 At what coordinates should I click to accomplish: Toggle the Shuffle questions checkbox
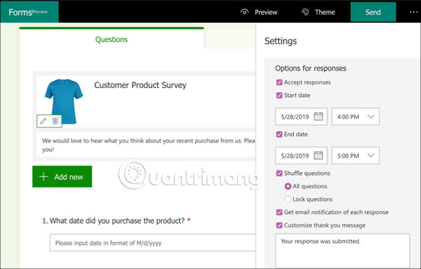tap(279, 173)
